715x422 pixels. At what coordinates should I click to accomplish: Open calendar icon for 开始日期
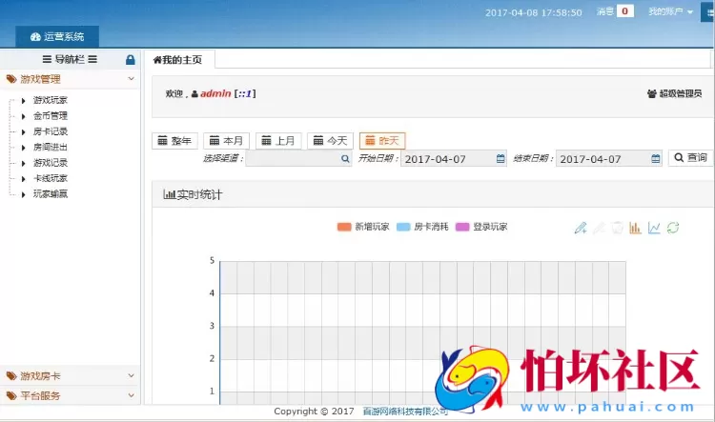pyautogui.click(x=500, y=158)
